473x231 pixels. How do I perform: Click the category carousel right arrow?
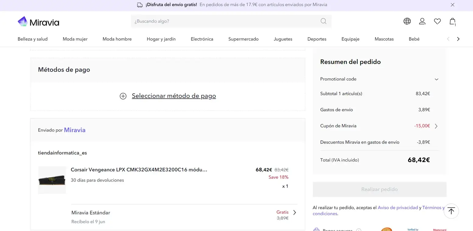[458, 39]
